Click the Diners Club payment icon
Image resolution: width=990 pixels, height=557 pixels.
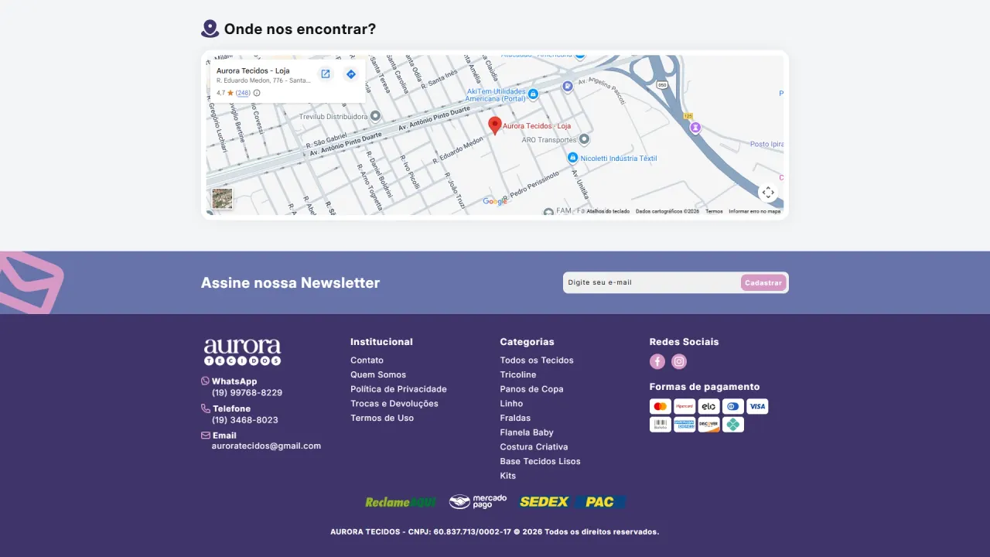[733, 406]
